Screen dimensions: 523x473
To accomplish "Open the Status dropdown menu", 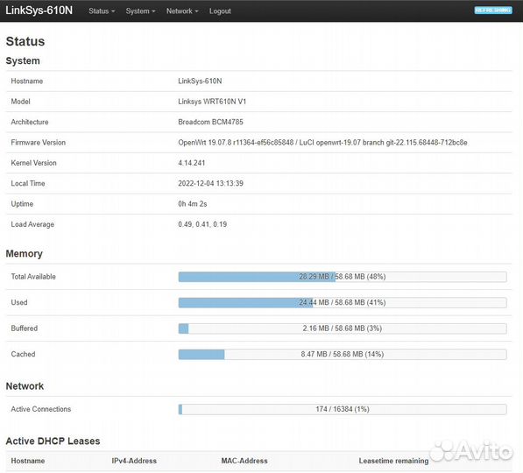I will coord(102,11).
